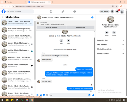Open the account profile menu
This screenshot has height=102, width=127.
(122, 11)
